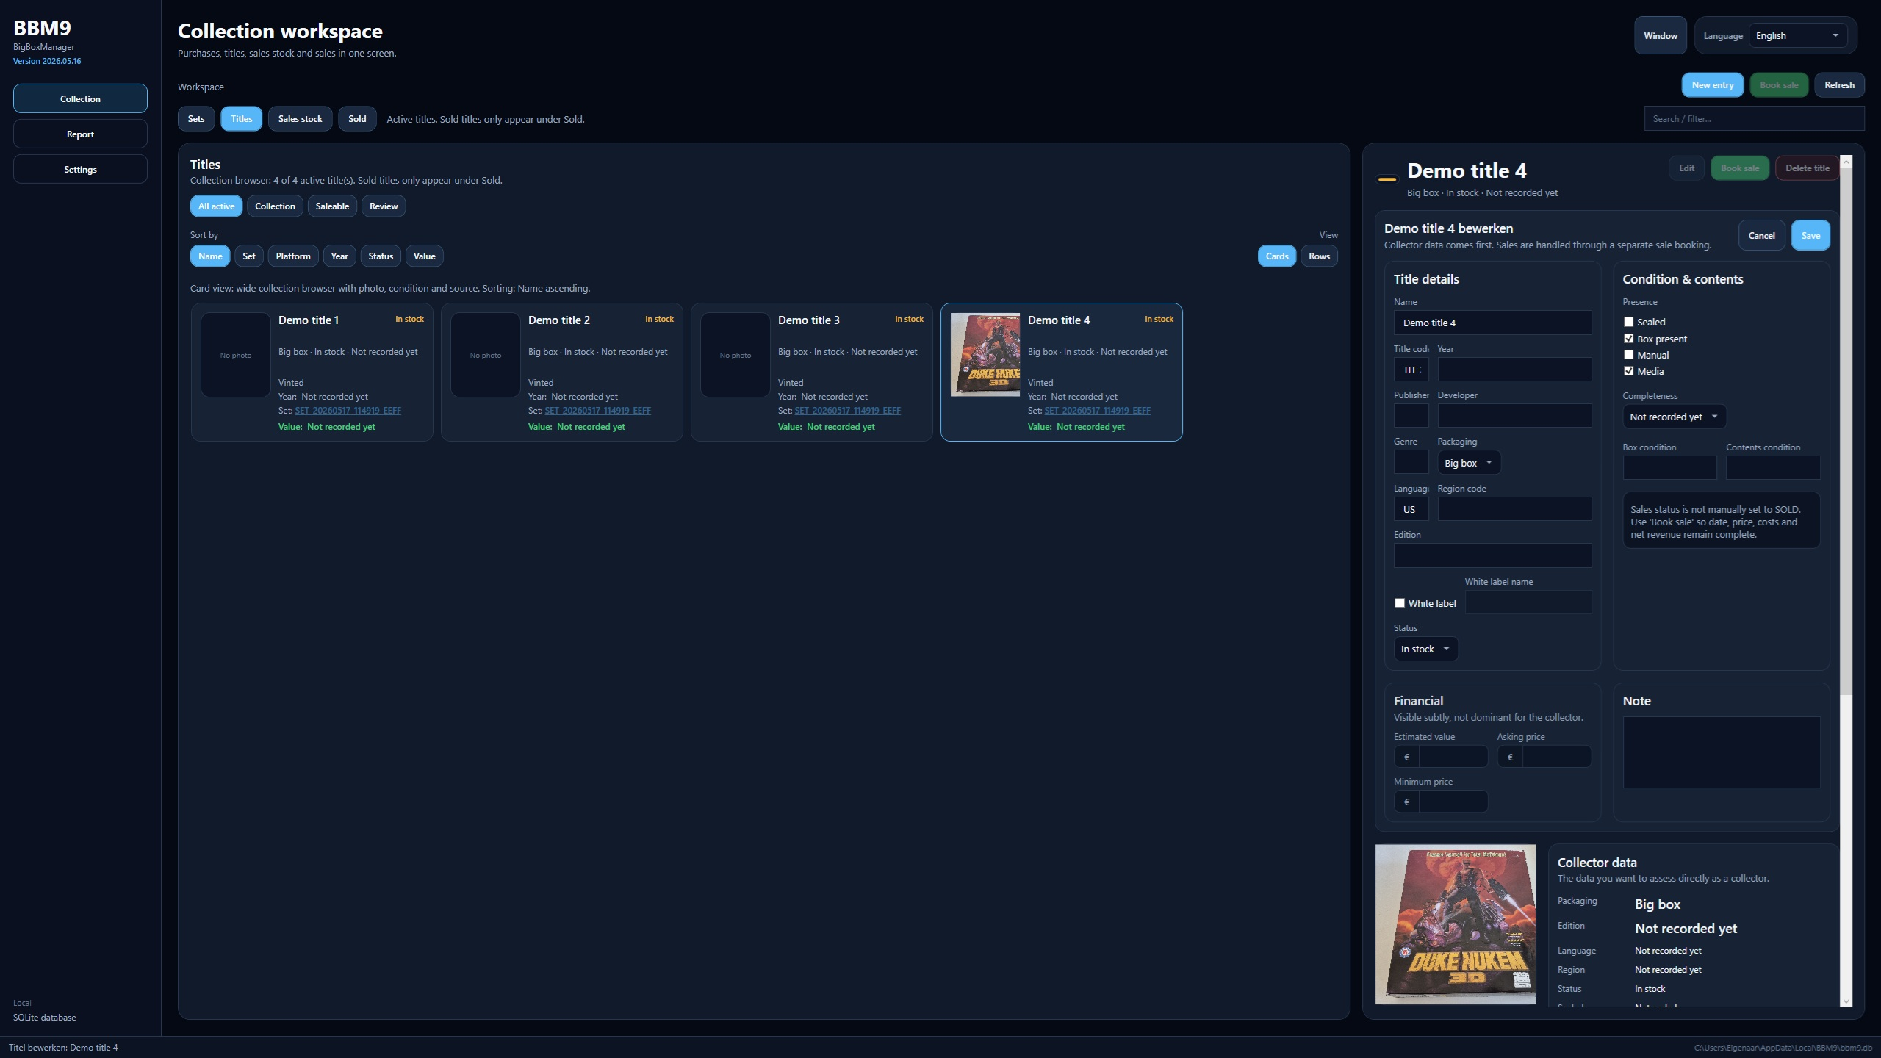Uncheck the Media checkbox
Screen dimensions: 1881x1058
pos(1628,371)
